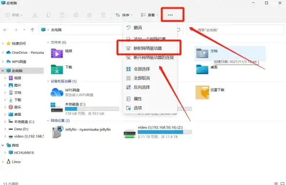Click the three-dots See more button

point(170,15)
